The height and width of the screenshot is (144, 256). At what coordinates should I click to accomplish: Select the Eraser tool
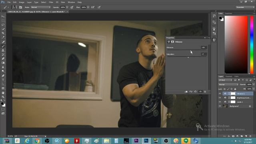3,59
